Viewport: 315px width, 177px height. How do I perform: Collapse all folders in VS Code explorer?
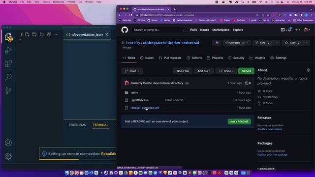[x=49, y=34]
